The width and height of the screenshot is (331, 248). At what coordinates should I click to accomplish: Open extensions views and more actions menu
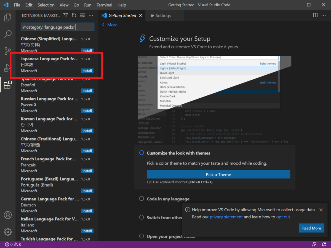(91, 15)
